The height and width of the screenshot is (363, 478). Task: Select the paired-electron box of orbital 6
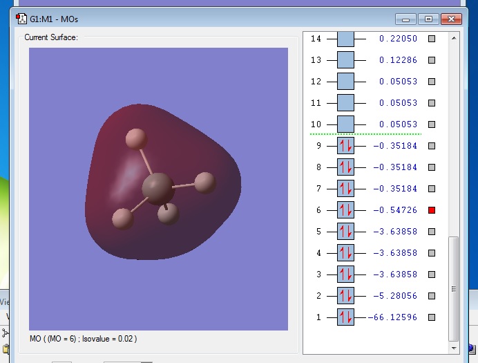point(345,210)
